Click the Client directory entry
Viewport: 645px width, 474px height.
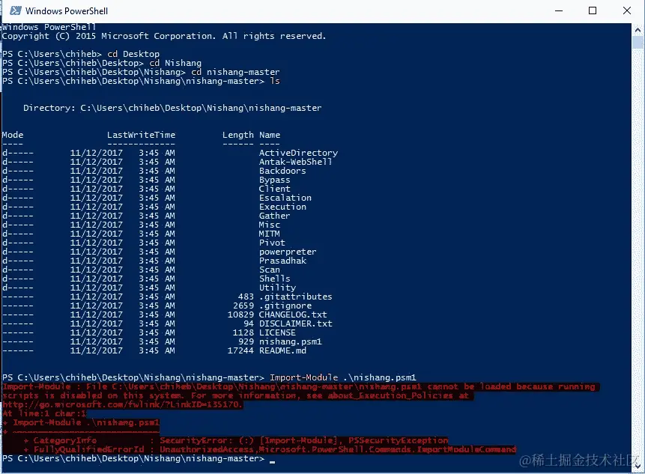(x=274, y=189)
